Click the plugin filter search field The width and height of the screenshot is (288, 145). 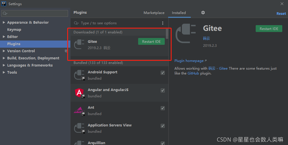pyautogui.click(x=119, y=23)
